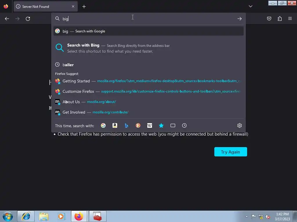Open the Windows Start menu
Image resolution: width=297 pixels, height=222 pixels.
point(8,216)
